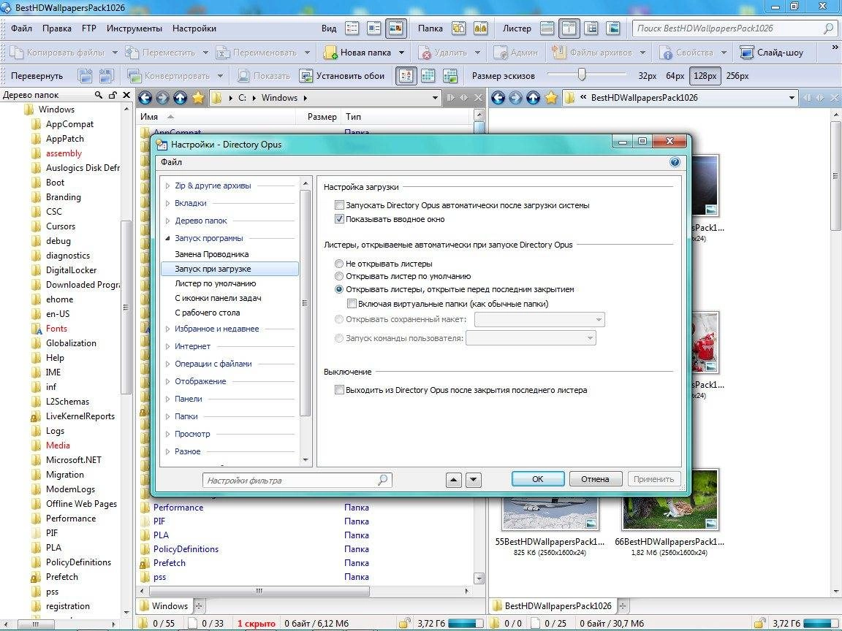Select dual vertical Листер layout icon
842x631 pixels.
569,28
